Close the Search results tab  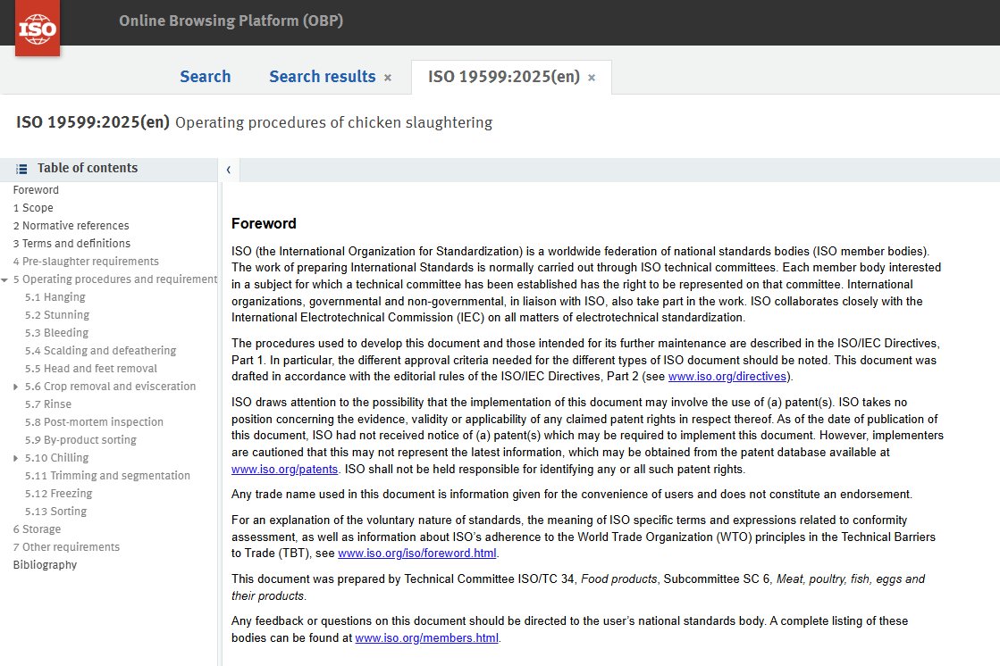pos(388,78)
